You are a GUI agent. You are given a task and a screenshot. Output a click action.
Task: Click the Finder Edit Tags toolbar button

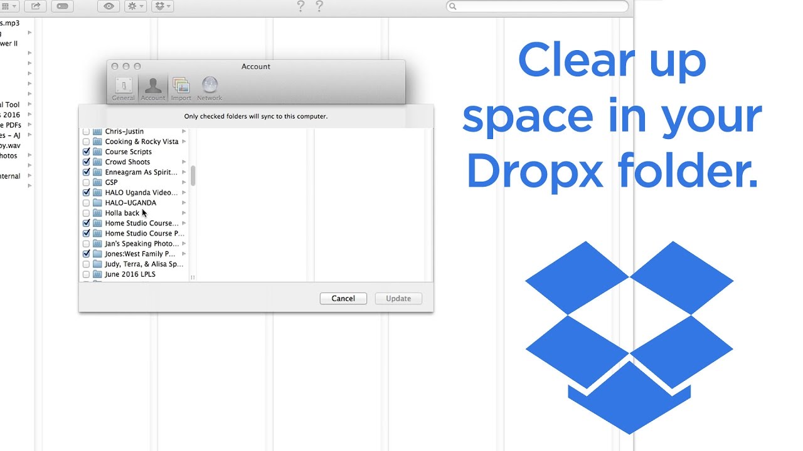tap(63, 6)
